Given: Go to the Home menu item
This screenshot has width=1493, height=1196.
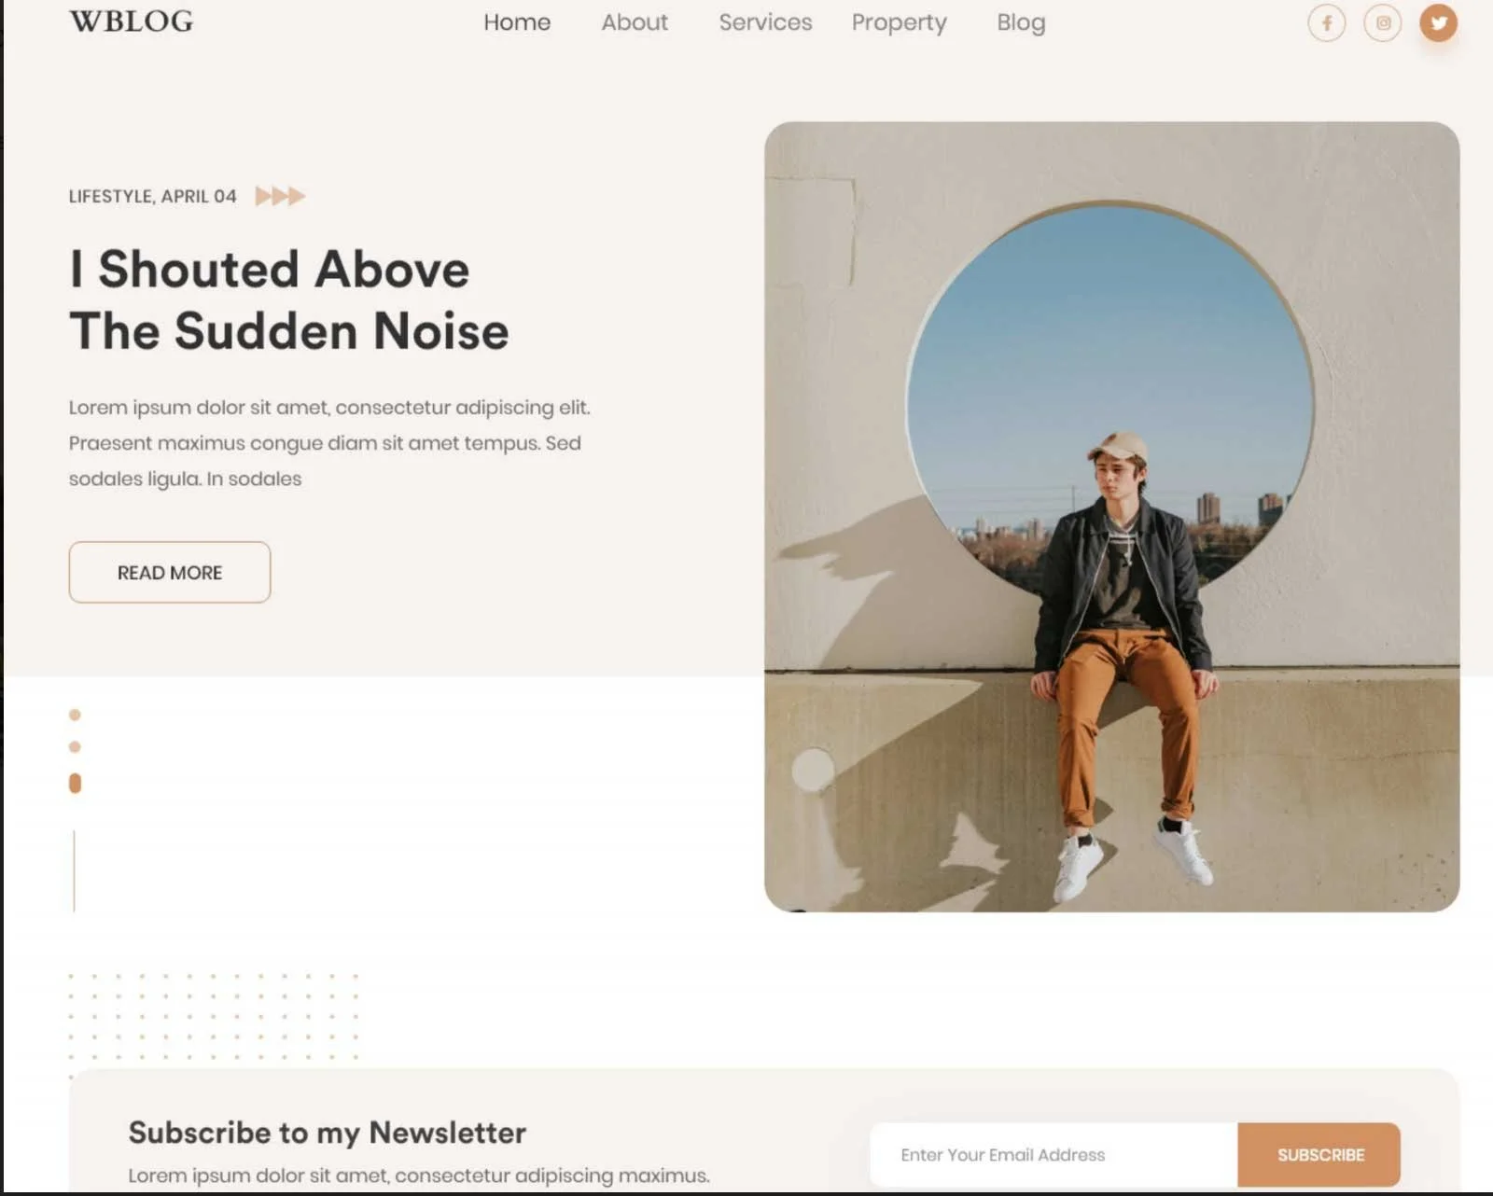Looking at the screenshot, I should click(x=517, y=22).
